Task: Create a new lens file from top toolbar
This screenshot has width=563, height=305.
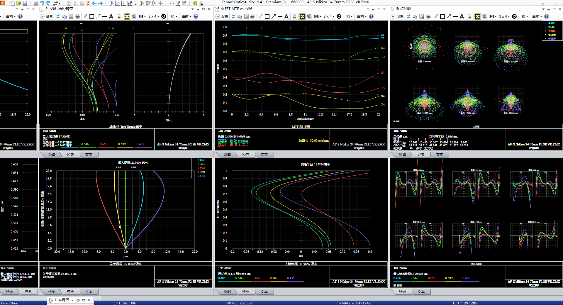Action: pos(12,3)
